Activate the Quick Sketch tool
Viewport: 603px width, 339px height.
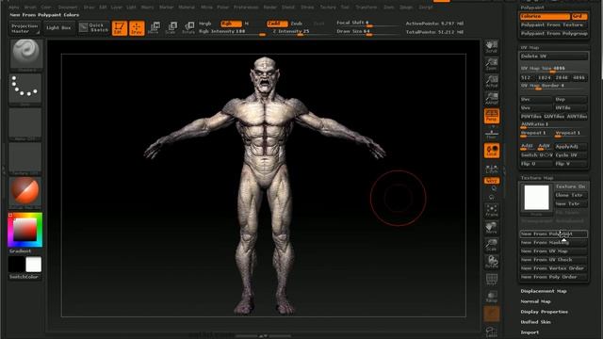[x=94, y=27]
